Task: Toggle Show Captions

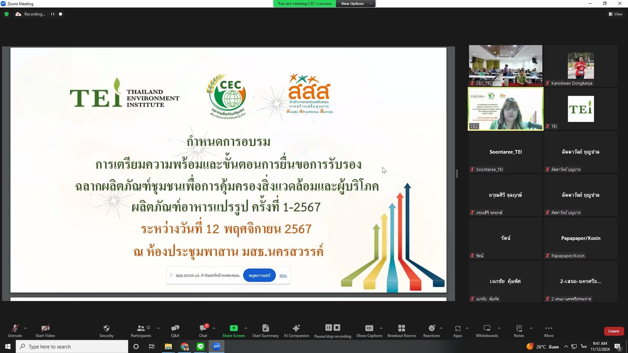Action: pos(369,328)
